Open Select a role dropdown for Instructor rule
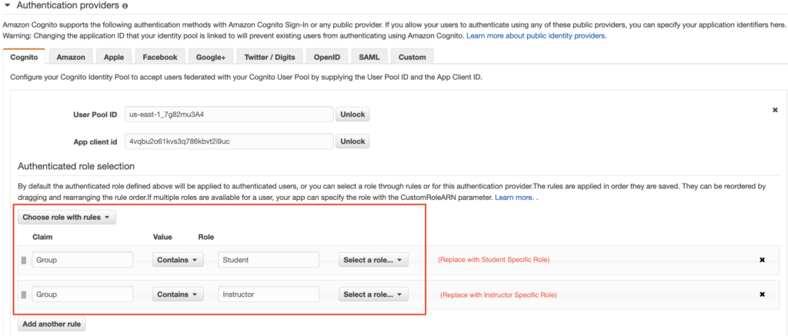Image resolution: width=788 pixels, height=336 pixels. (x=373, y=294)
